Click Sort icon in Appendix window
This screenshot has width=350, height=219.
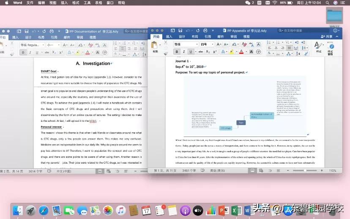point(298,54)
